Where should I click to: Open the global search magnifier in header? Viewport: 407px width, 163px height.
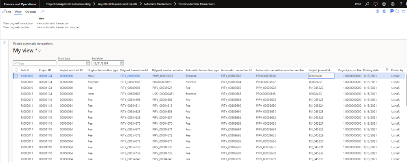[x=368, y=4]
